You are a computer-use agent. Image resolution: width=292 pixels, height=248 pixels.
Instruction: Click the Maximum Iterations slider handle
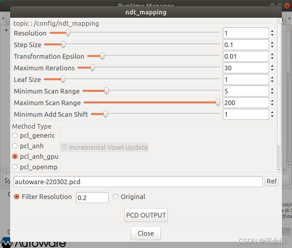coord(93,68)
